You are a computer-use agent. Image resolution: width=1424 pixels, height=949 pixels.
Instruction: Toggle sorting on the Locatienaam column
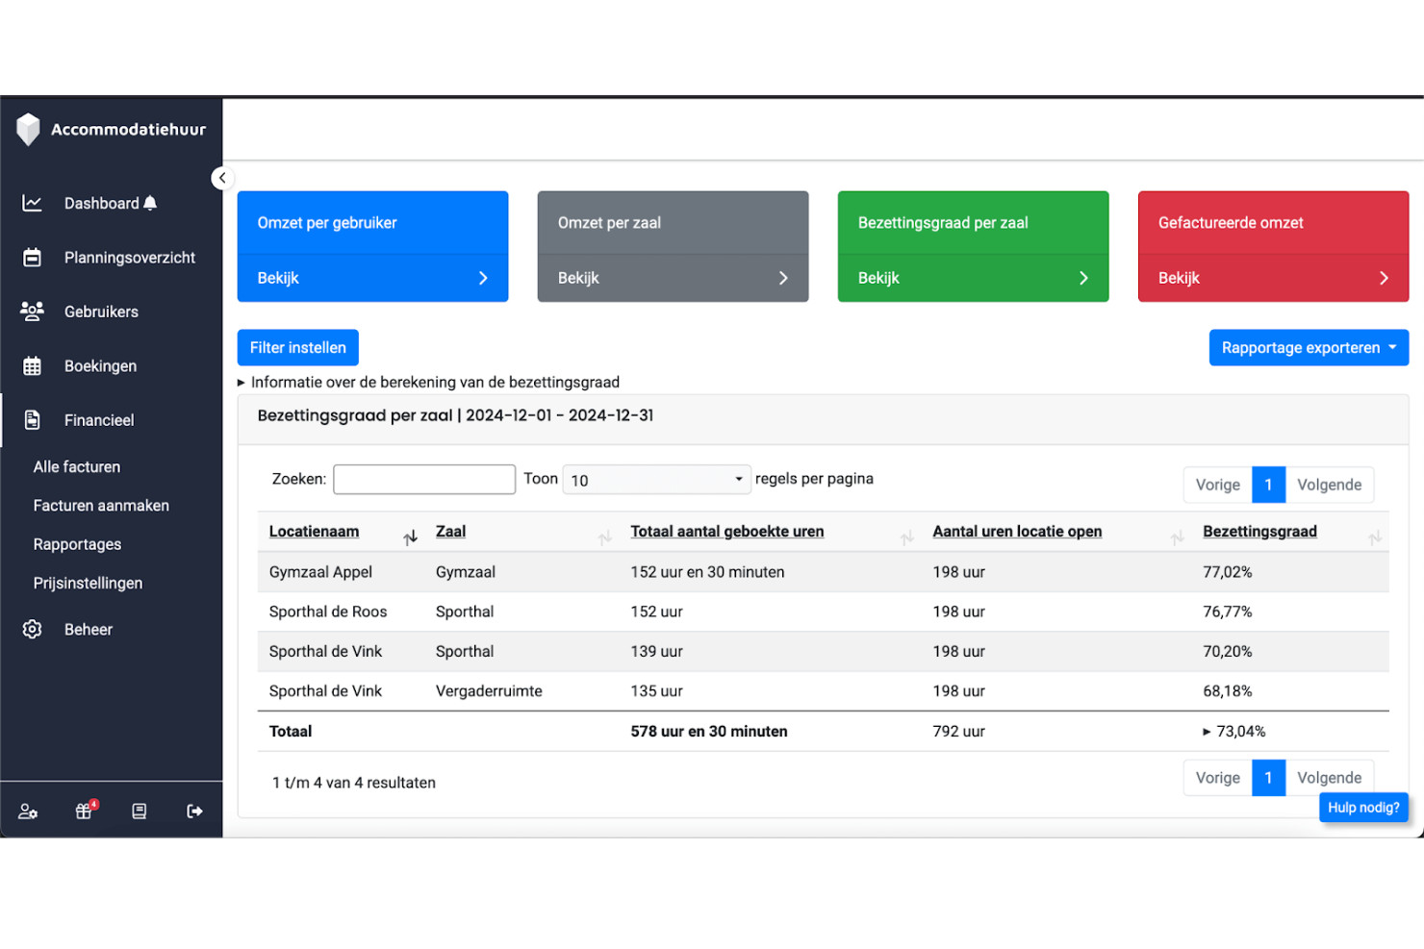point(411,537)
